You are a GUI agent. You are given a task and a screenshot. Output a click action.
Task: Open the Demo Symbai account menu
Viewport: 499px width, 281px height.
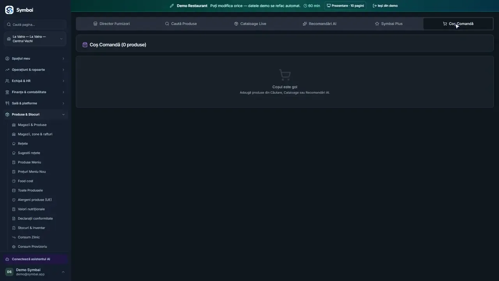(35, 272)
